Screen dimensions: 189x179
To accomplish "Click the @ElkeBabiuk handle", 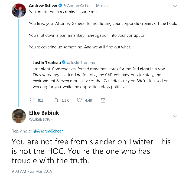I will pyautogui.click(x=41, y=119).
